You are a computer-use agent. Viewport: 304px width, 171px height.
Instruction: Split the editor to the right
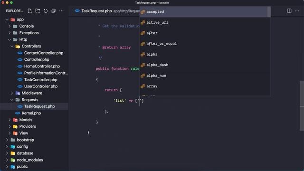289,11
